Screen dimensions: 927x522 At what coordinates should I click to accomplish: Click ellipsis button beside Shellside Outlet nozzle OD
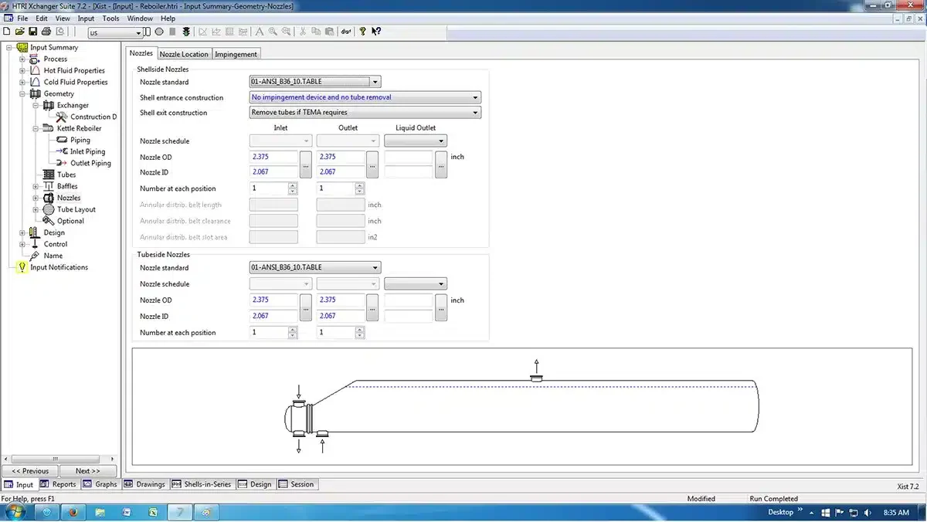373,164
